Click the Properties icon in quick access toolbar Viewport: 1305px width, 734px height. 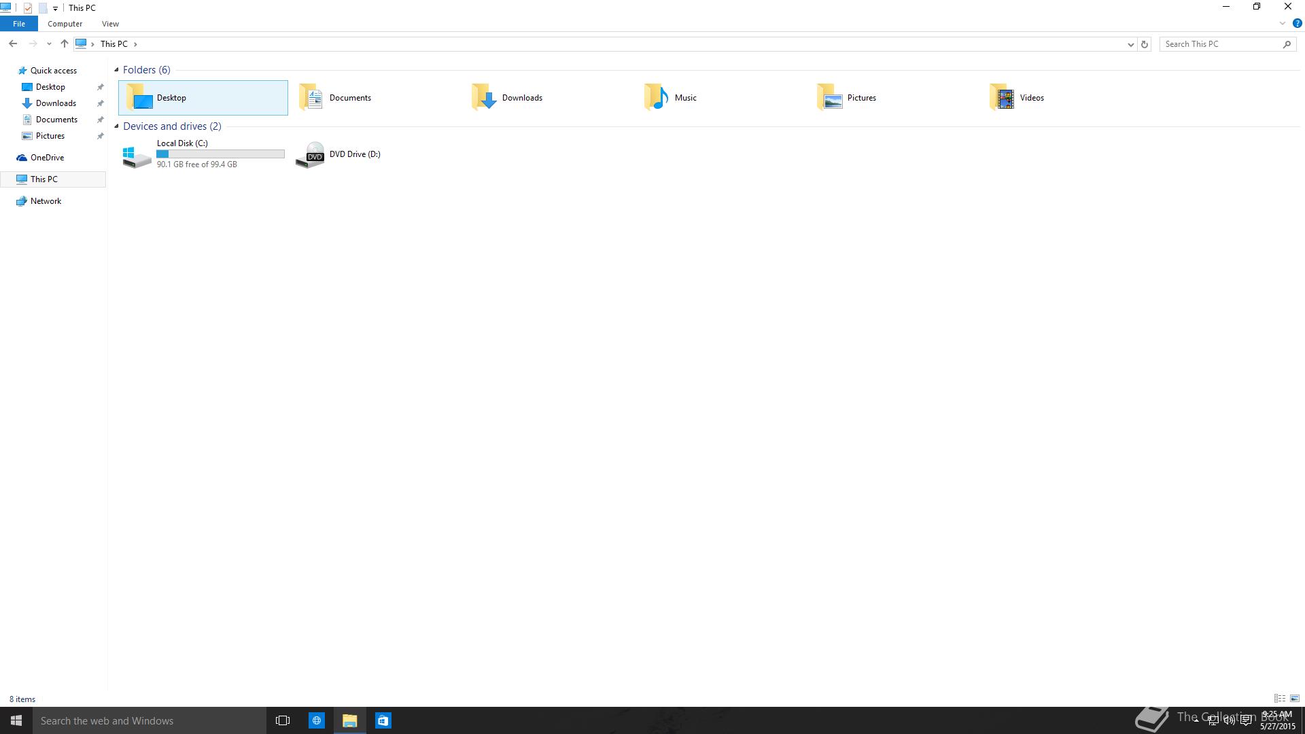(x=28, y=8)
